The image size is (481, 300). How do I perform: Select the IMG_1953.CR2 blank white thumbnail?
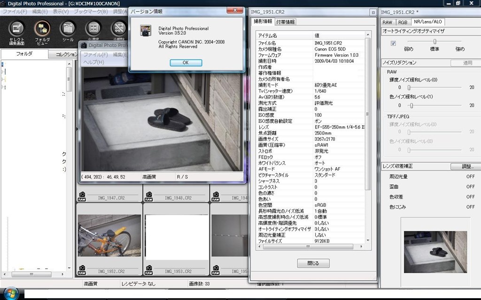177,236
